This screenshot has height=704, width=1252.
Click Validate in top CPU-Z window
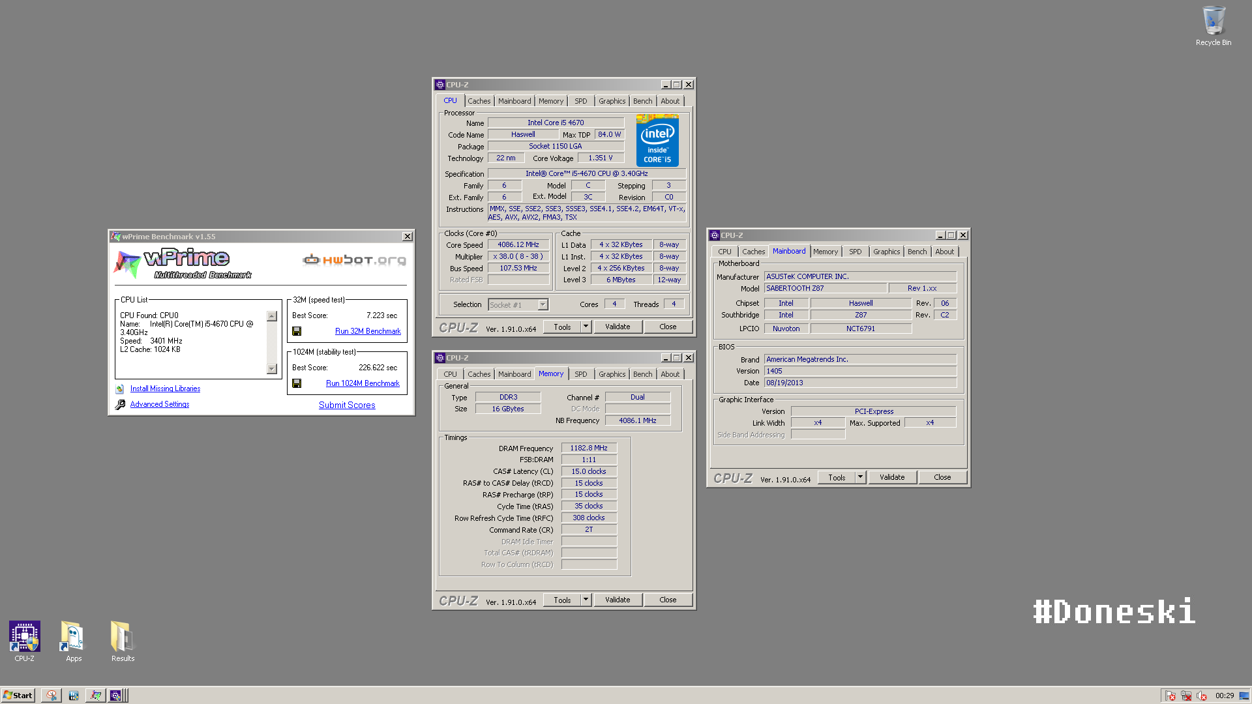click(x=618, y=327)
